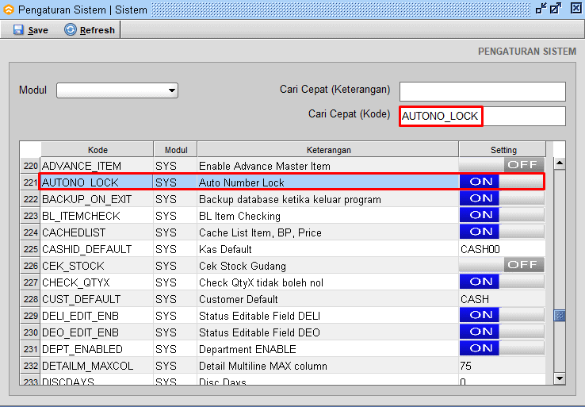Toggle CEK_STOCK setting switch
This screenshot has width=585, height=407.
coord(502,265)
